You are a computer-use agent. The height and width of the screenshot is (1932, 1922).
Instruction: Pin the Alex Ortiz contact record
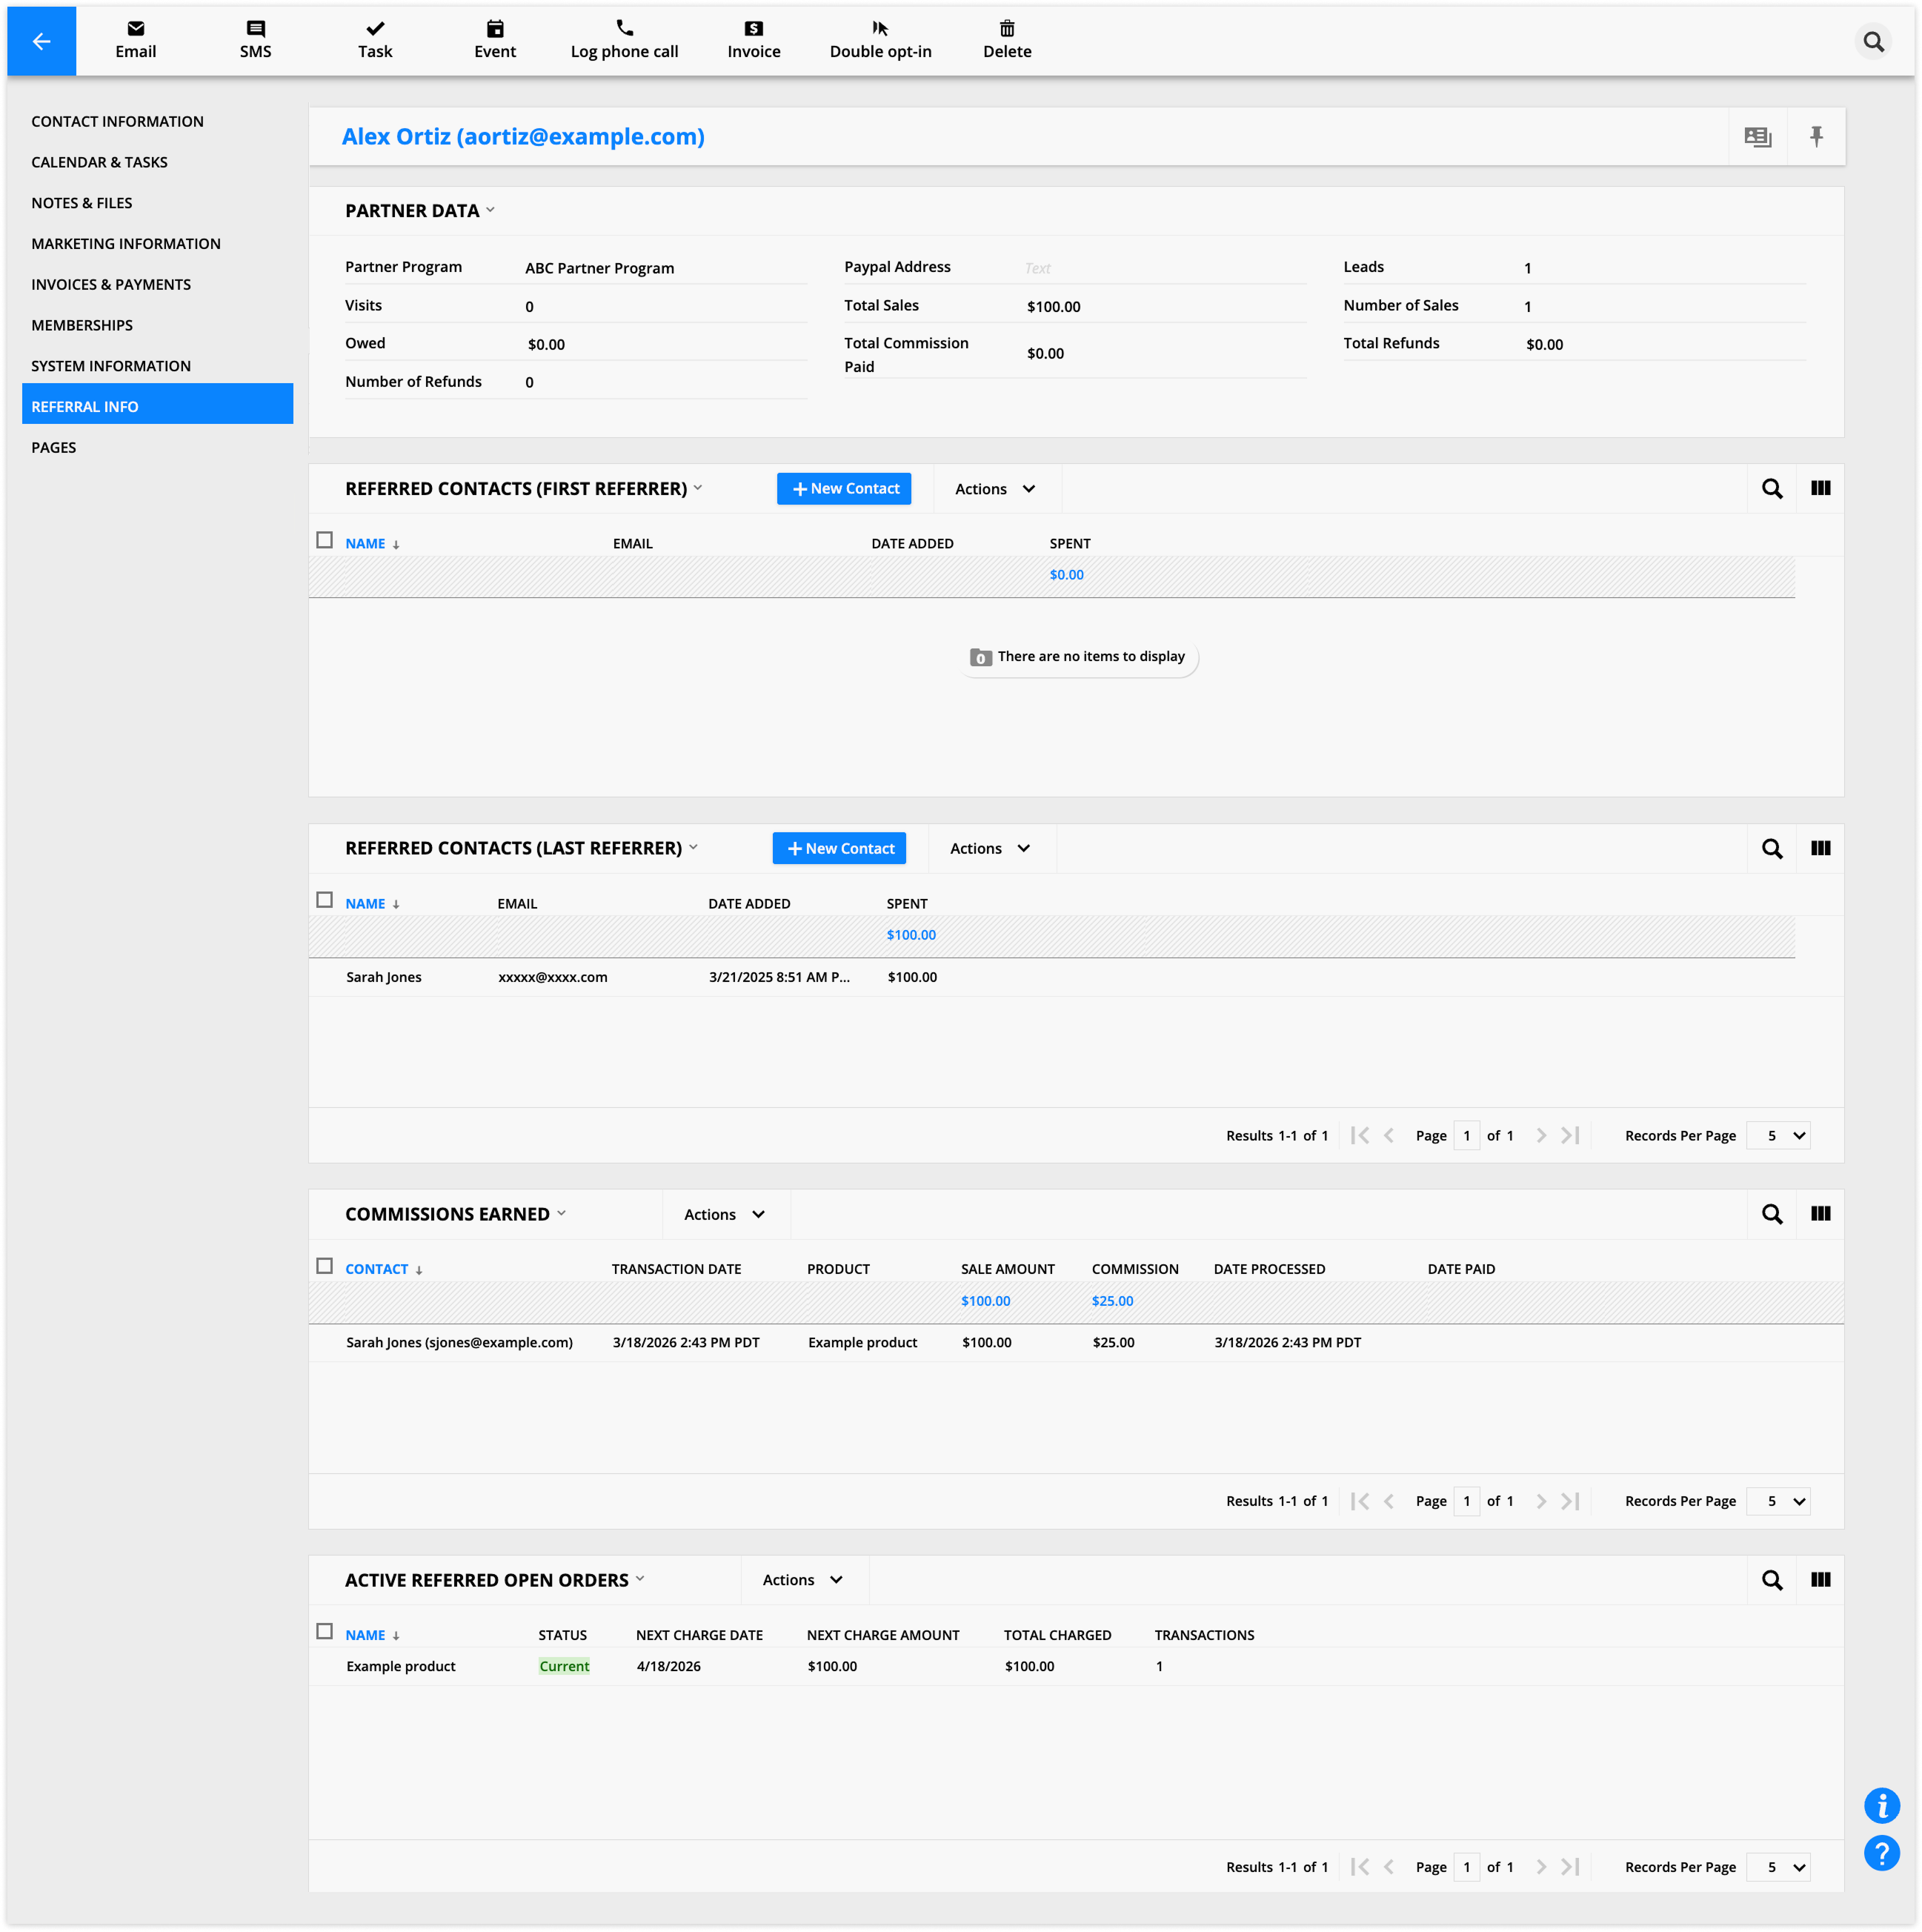pyautogui.click(x=1816, y=137)
